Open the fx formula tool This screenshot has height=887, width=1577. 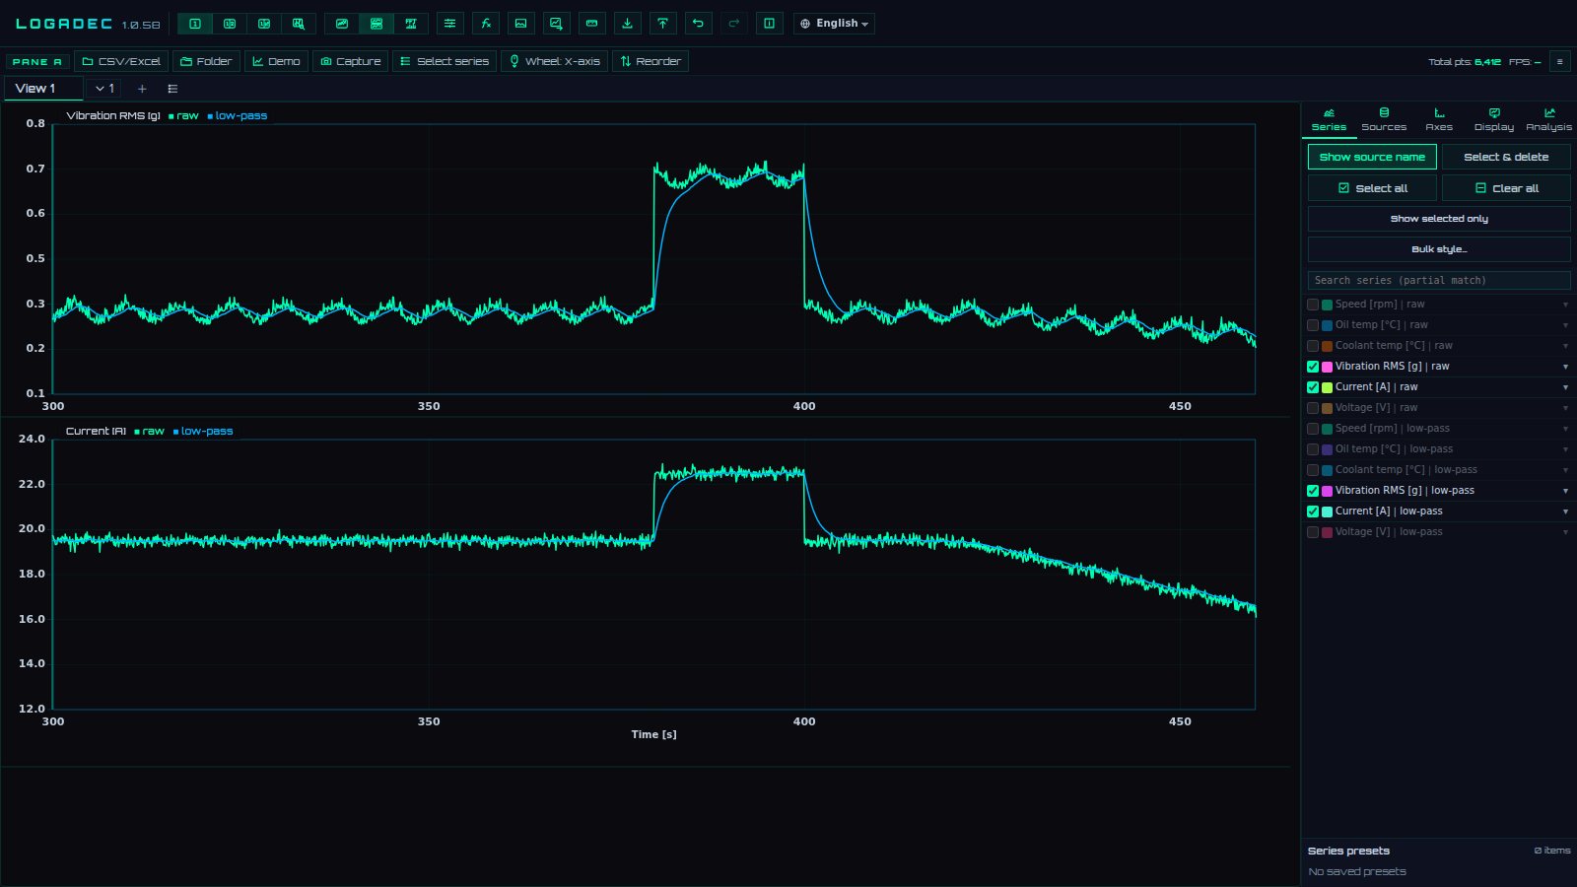click(486, 24)
